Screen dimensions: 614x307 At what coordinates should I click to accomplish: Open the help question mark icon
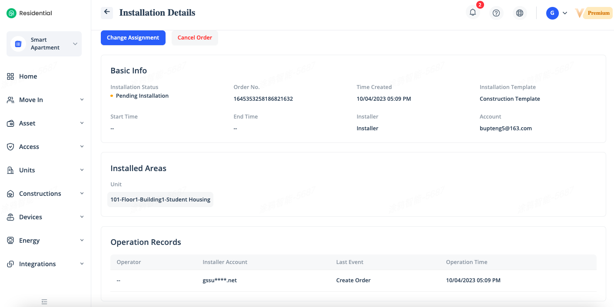[x=496, y=13]
